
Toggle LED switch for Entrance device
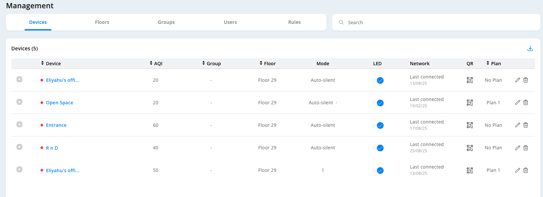coord(378,125)
